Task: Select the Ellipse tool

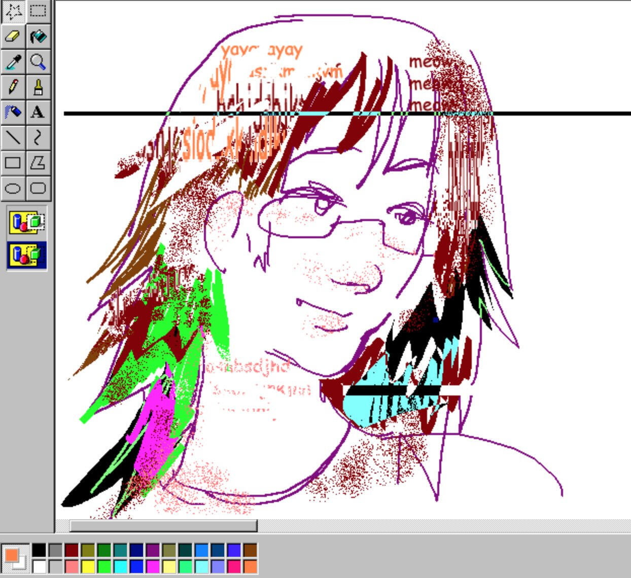Action: [x=13, y=189]
